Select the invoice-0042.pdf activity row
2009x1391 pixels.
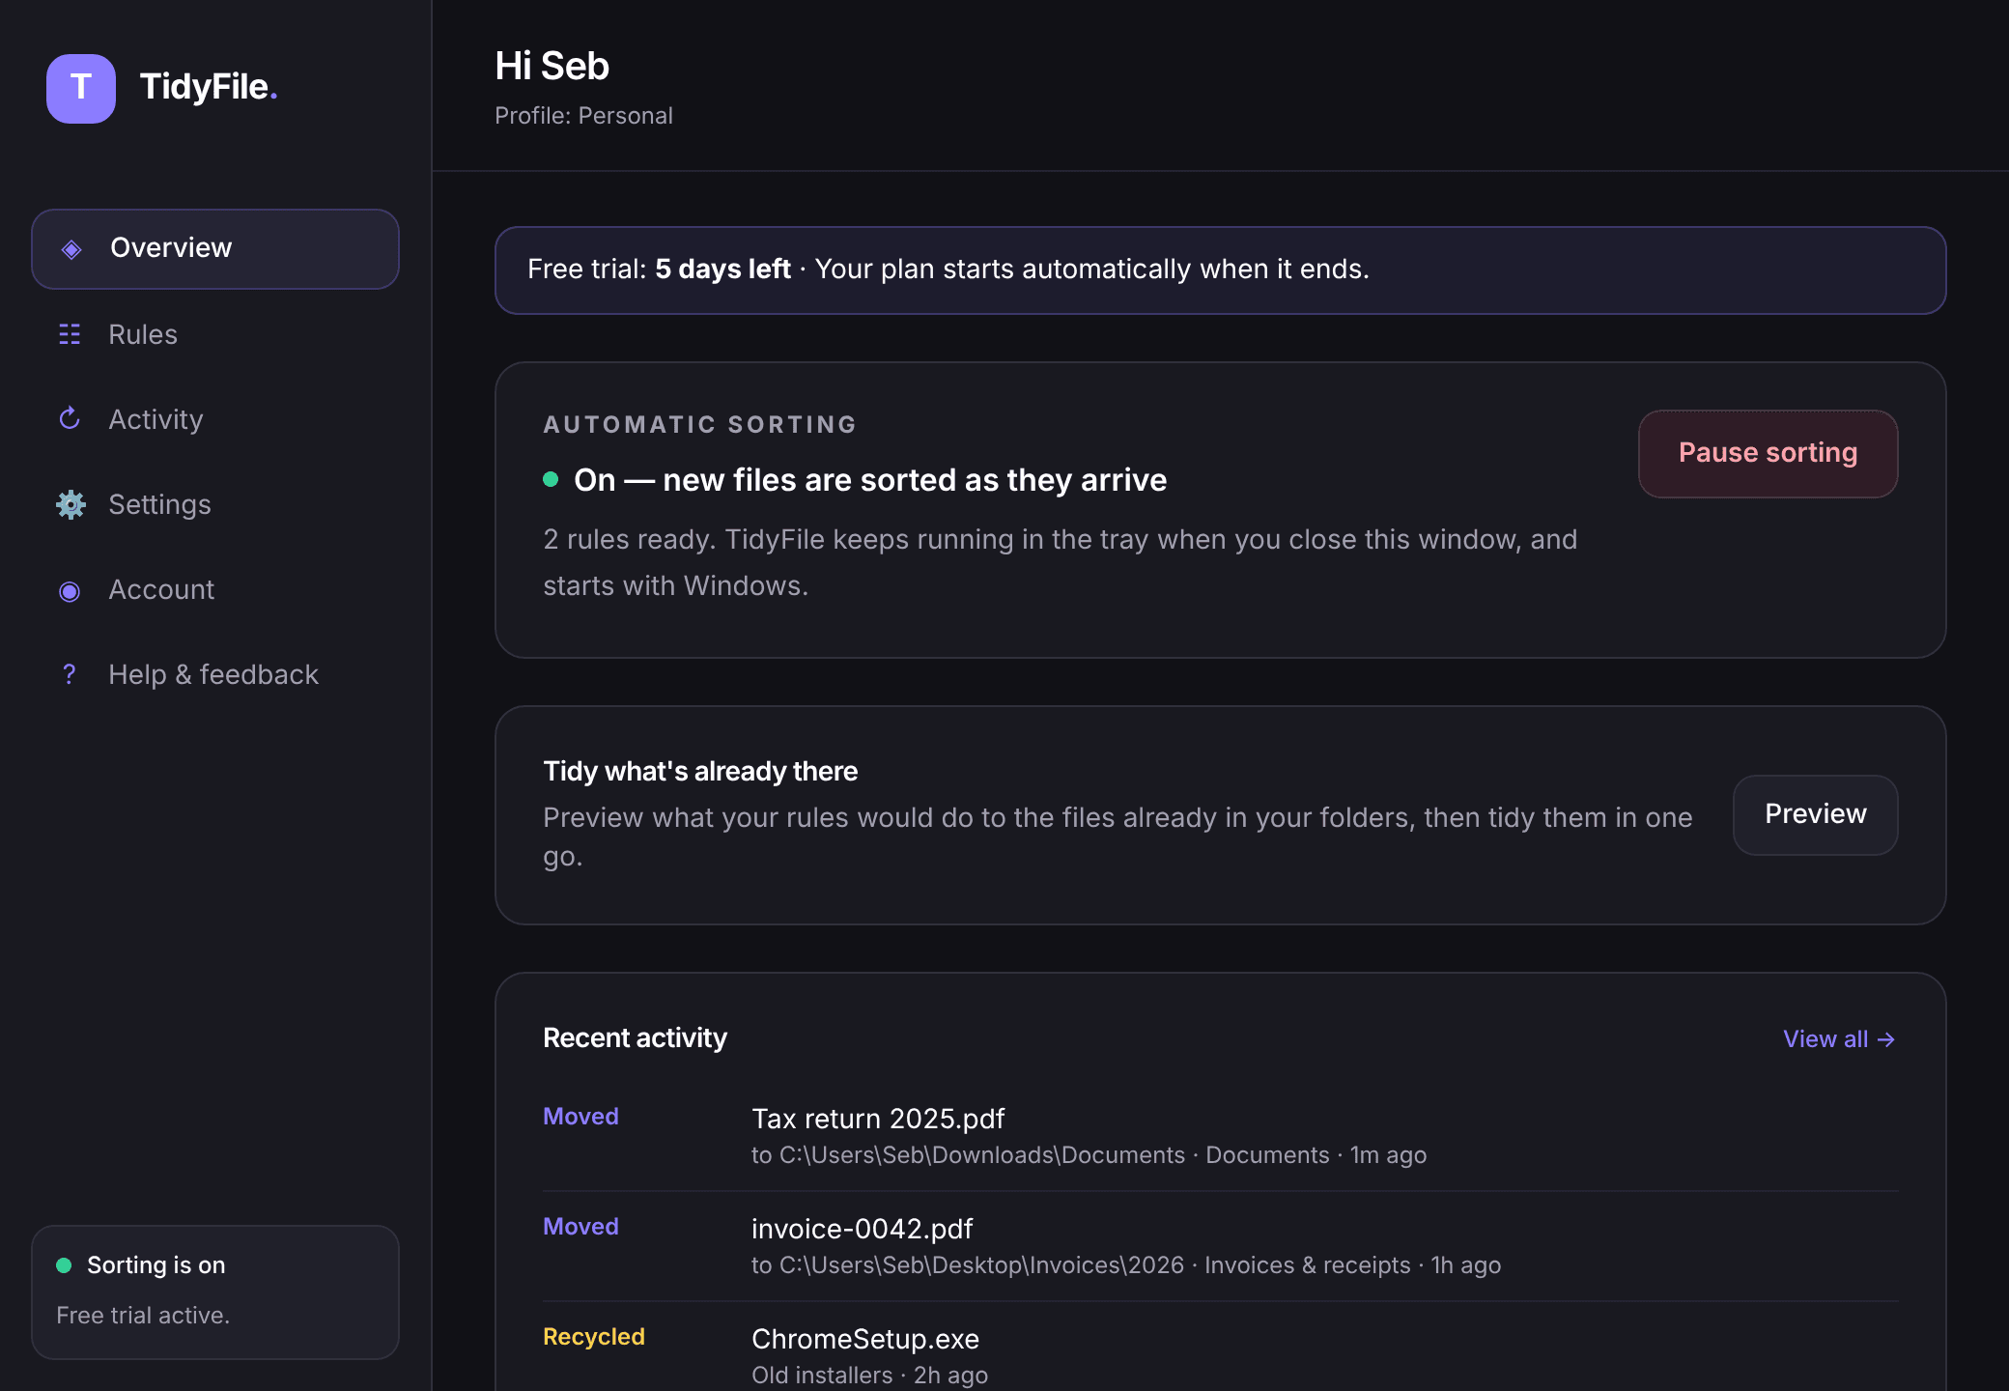coord(1220,1245)
